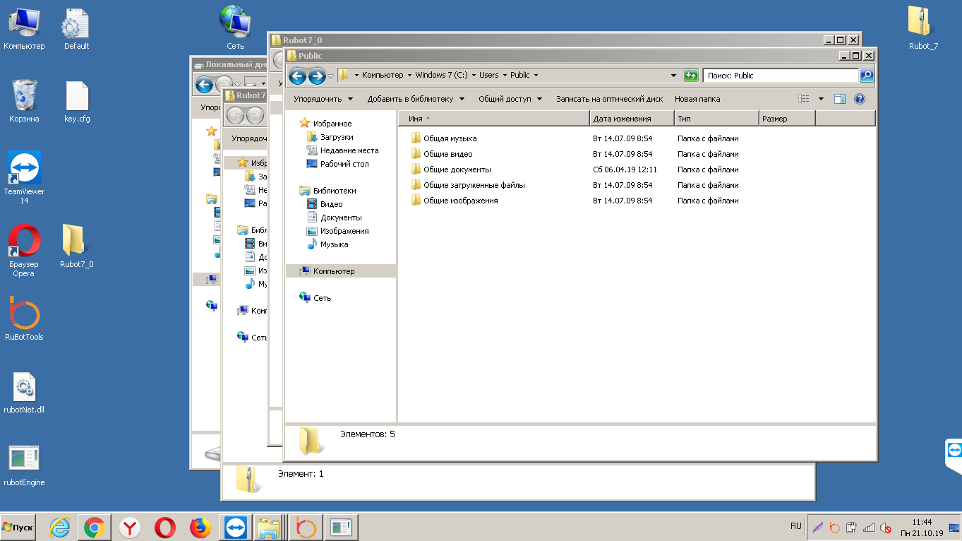Click Записать на оптический диск
The height and width of the screenshot is (541, 962).
pyautogui.click(x=609, y=99)
